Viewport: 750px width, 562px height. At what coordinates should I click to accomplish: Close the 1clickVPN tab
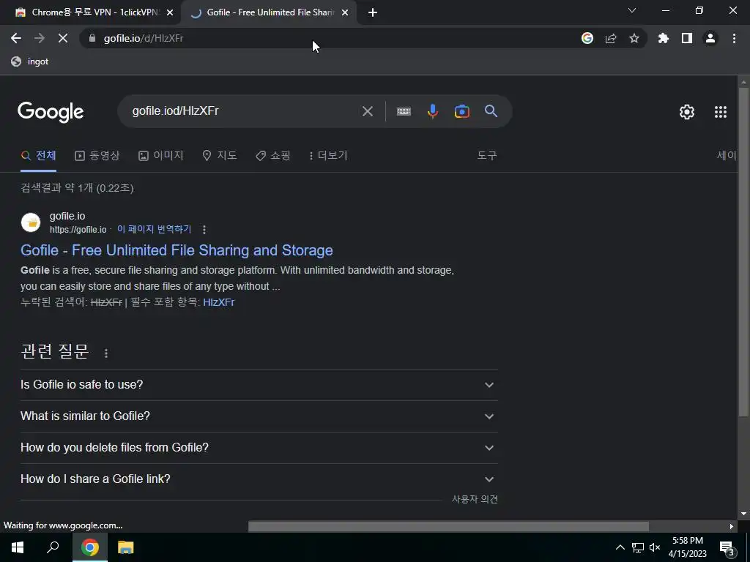170,12
